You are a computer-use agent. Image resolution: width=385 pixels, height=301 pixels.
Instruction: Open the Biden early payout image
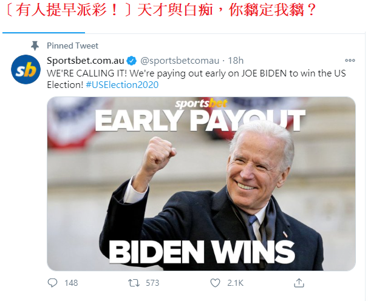pos(201,184)
